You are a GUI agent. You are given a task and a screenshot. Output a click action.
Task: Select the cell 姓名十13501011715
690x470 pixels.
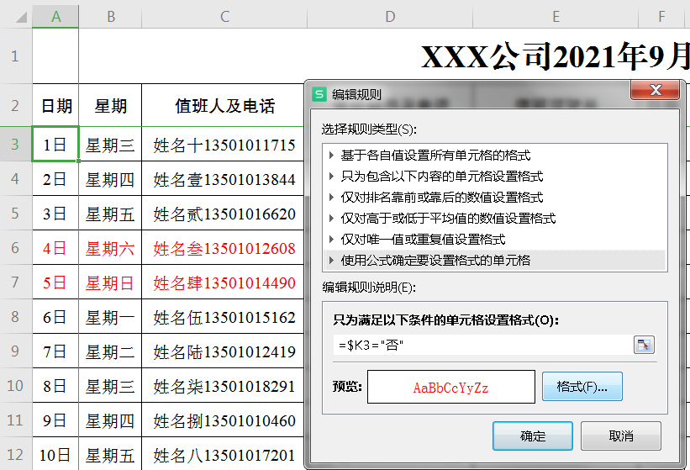tap(224, 145)
